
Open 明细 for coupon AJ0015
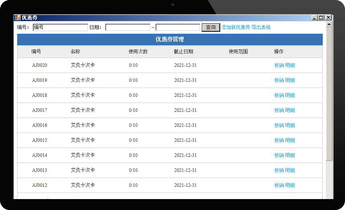point(290,140)
